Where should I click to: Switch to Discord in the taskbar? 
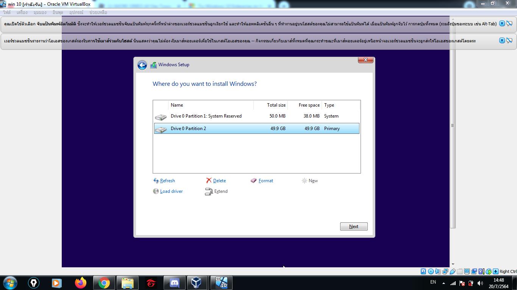(175, 283)
